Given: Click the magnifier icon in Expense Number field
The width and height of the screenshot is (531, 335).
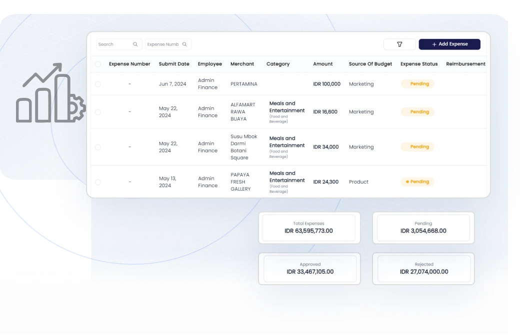Looking at the screenshot, I should tap(184, 44).
